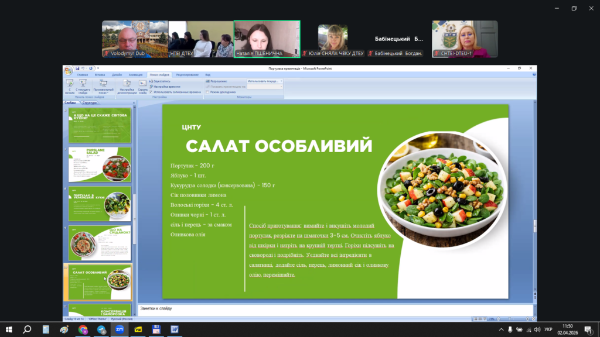Expand the Произвольный показ dropdown
The height and width of the screenshot is (337, 600).
click(x=103, y=86)
